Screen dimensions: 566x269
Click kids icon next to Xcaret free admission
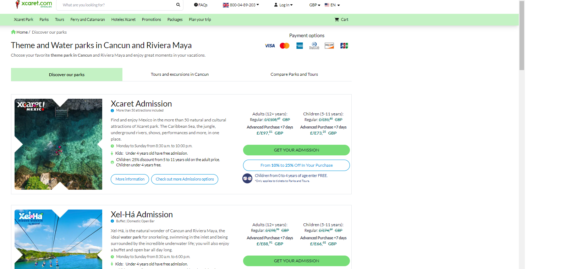pos(112,153)
